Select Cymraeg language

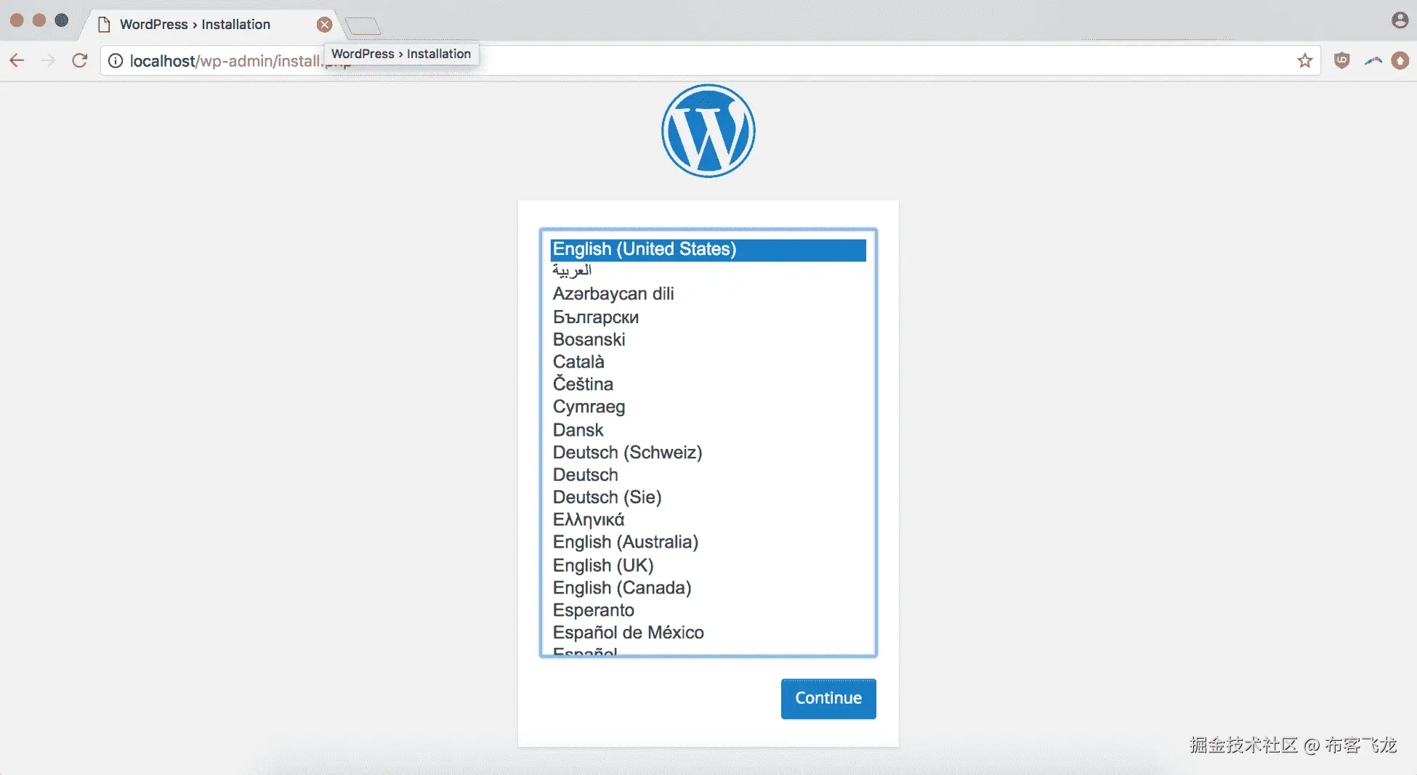pos(708,407)
